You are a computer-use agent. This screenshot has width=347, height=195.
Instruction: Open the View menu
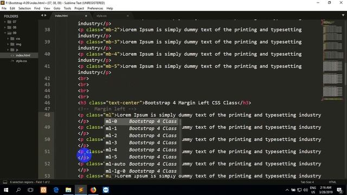[x=47, y=9]
